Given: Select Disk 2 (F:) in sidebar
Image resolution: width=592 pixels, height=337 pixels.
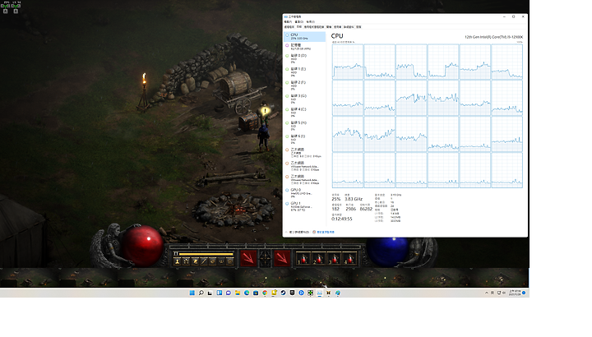Looking at the screenshot, I should 304,85.
